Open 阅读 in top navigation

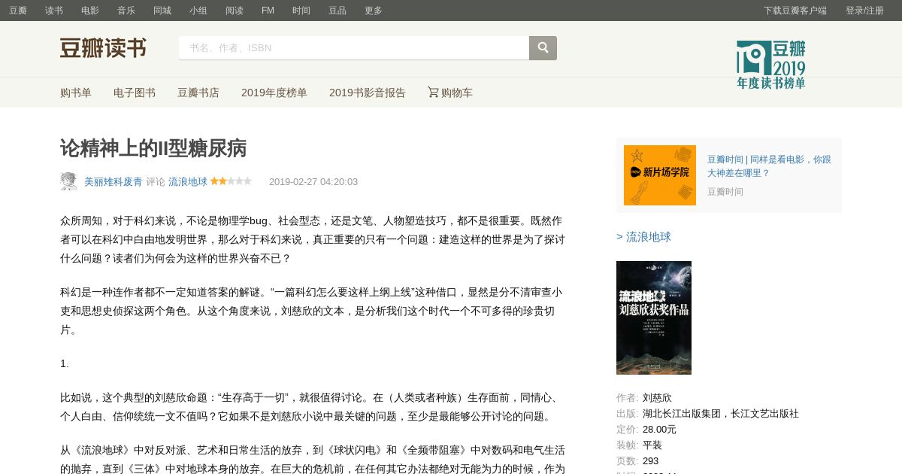click(x=235, y=11)
